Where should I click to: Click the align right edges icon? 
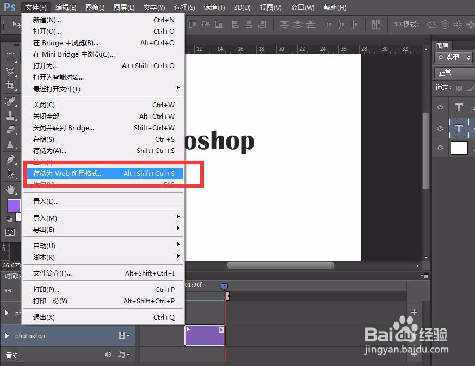[x=262, y=25]
